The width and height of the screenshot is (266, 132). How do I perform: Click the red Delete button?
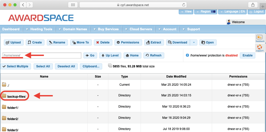(103, 42)
